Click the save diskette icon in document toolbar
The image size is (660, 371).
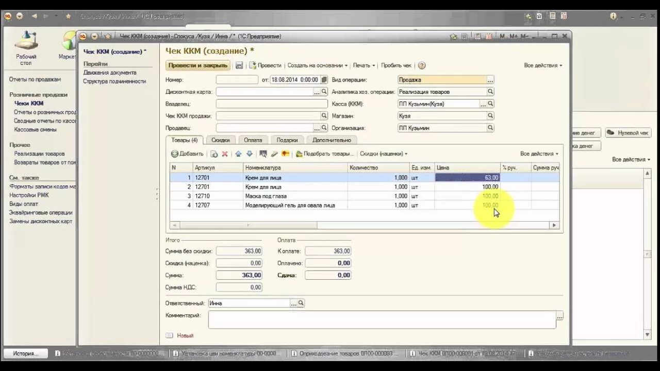(239, 65)
